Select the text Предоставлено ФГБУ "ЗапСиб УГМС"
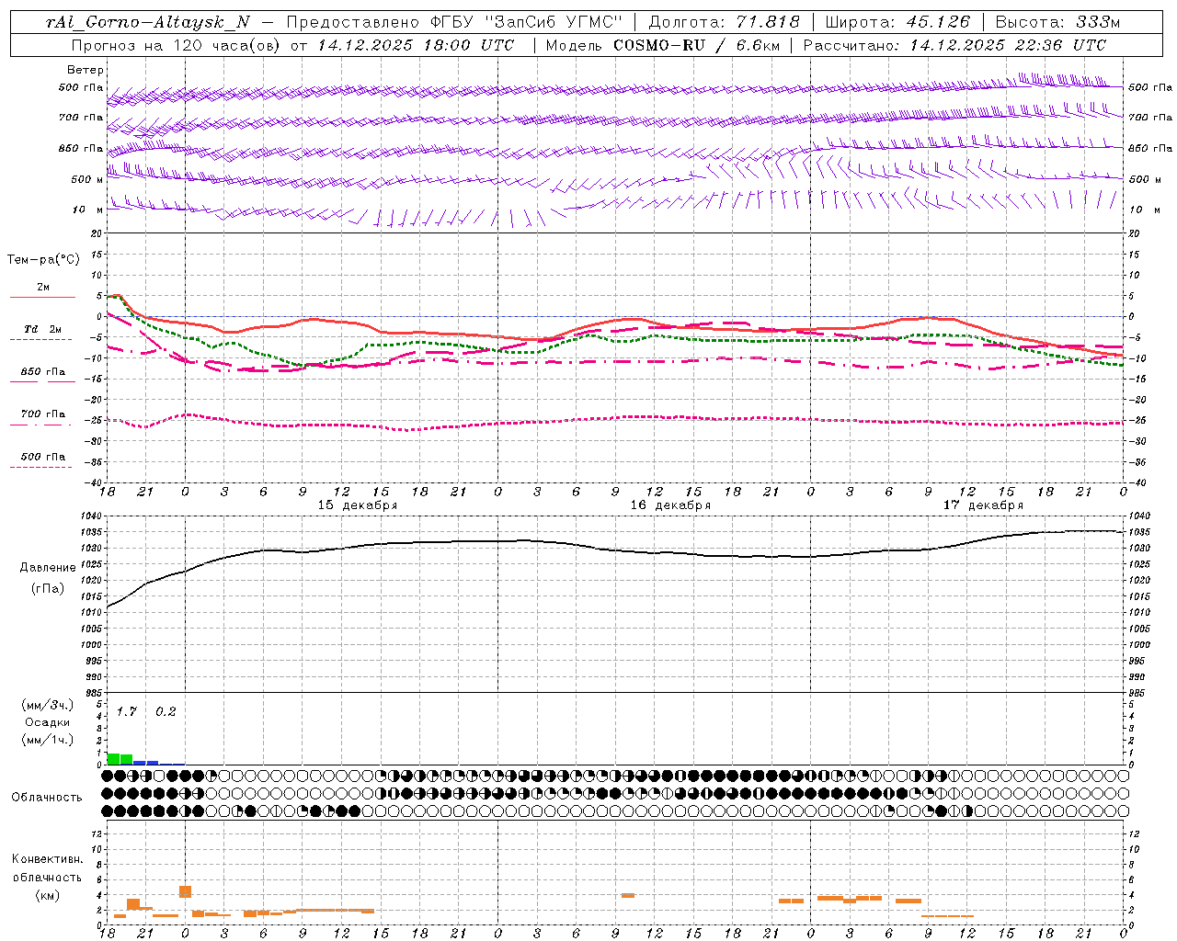Screen dimensions: 1177x941 click(454, 22)
